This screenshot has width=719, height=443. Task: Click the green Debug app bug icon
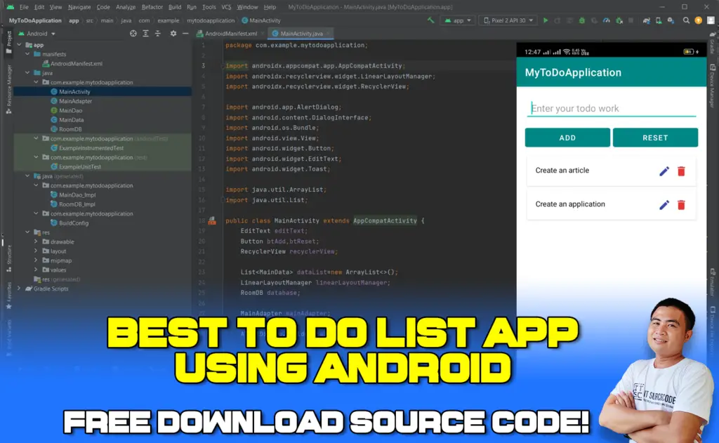[x=582, y=20]
